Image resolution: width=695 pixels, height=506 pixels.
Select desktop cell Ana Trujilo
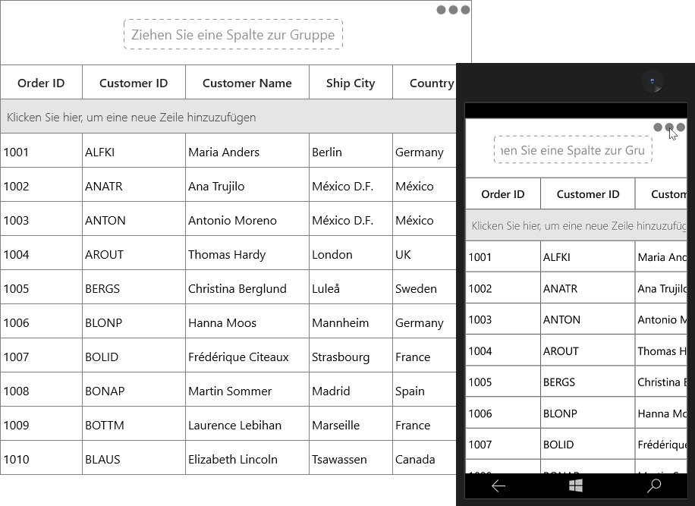pyautogui.click(x=247, y=186)
